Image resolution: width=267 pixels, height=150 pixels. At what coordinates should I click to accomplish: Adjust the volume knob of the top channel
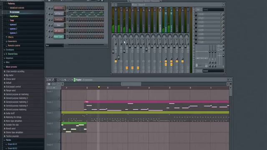click(x=52, y=8)
